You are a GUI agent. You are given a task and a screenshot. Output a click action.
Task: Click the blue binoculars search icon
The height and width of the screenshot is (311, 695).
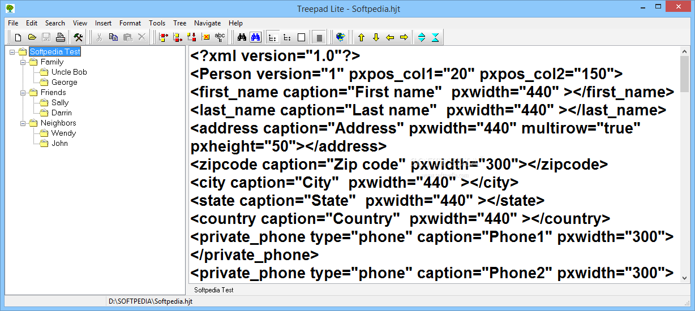coord(255,37)
